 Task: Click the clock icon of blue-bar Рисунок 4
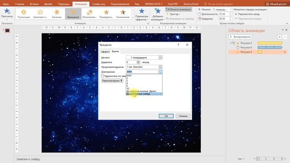click(x=238, y=48)
